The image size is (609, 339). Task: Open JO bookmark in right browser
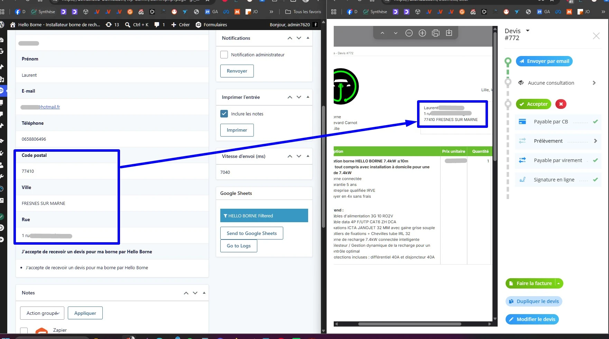coord(584,12)
